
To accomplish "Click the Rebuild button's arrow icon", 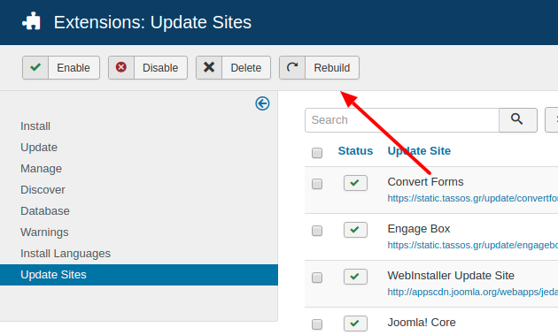I will click(x=292, y=67).
